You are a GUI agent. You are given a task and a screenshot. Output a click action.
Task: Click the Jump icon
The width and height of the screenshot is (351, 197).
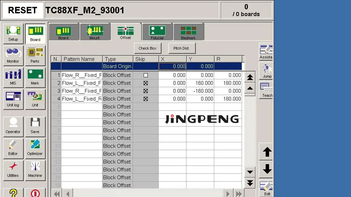[x=266, y=71]
